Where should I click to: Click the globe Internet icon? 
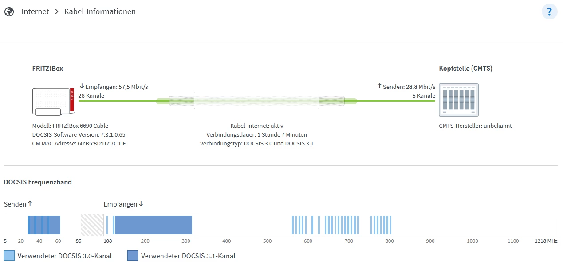pyautogui.click(x=9, y=11)
